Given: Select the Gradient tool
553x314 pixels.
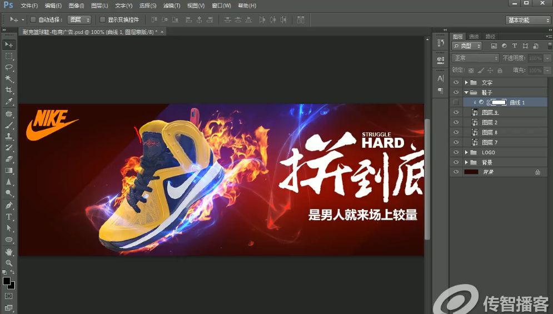Looking at the screenshot, I should pyautogui.click(x=9, y=171).
